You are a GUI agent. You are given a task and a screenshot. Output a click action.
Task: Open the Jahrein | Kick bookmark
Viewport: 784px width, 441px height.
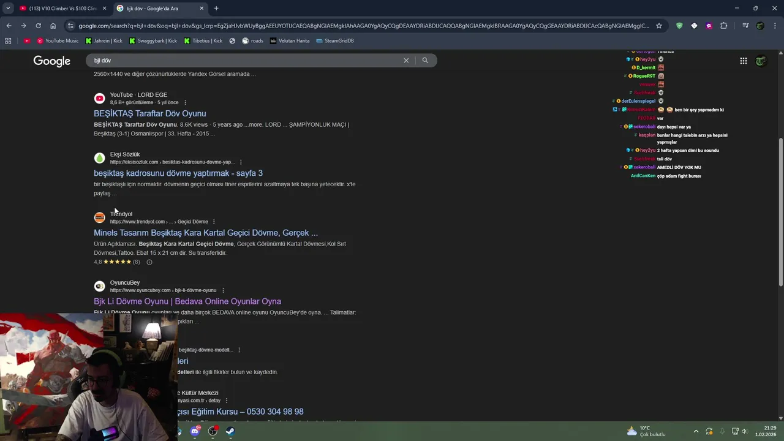tap(104, 40)
